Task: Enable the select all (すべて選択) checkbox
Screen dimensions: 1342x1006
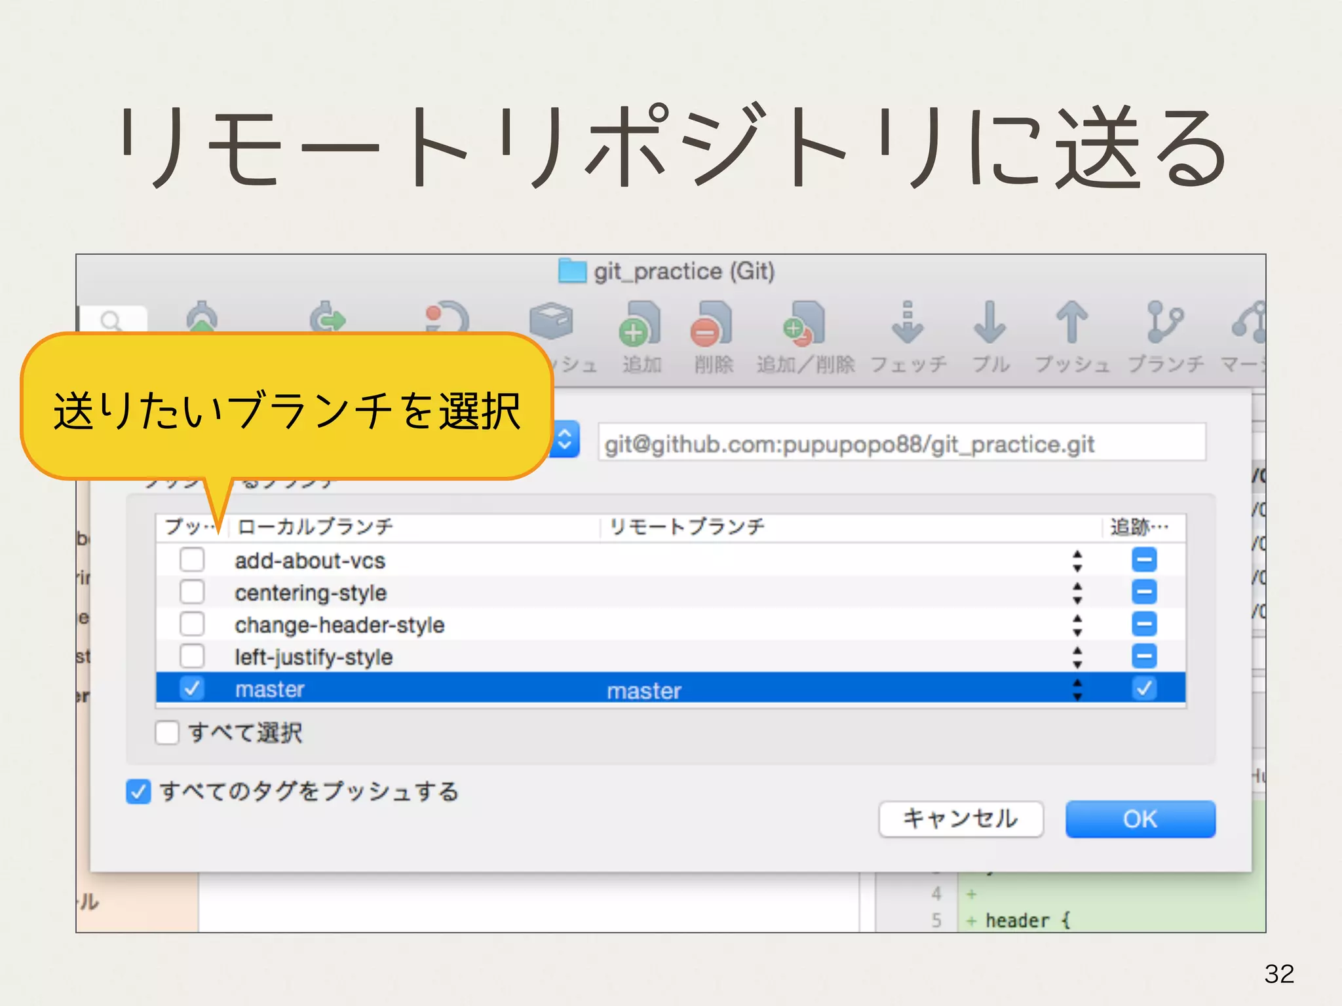Action: click(x=168, y=732)
